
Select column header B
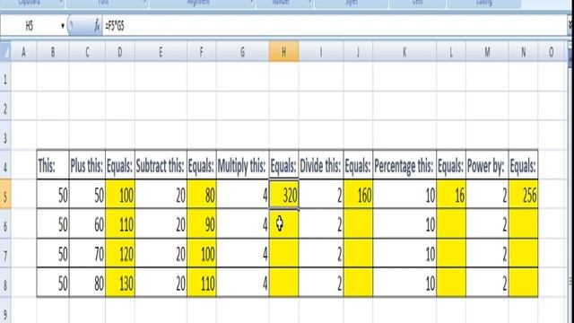pos(53,52)
